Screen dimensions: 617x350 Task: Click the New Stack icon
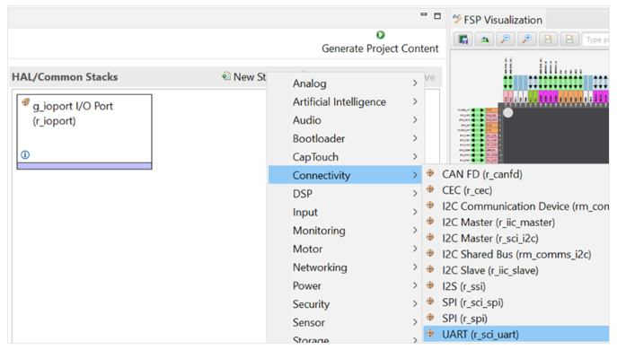(x=226, y=76)
